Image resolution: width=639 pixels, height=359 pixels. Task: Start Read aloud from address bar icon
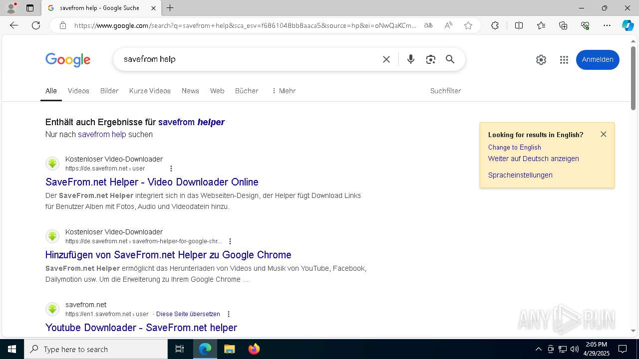click(x=448, y=25)
